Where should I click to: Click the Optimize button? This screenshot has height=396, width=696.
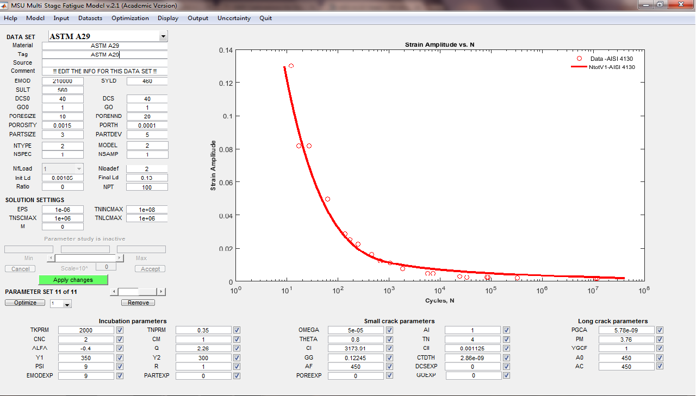(x=24, y=303)
